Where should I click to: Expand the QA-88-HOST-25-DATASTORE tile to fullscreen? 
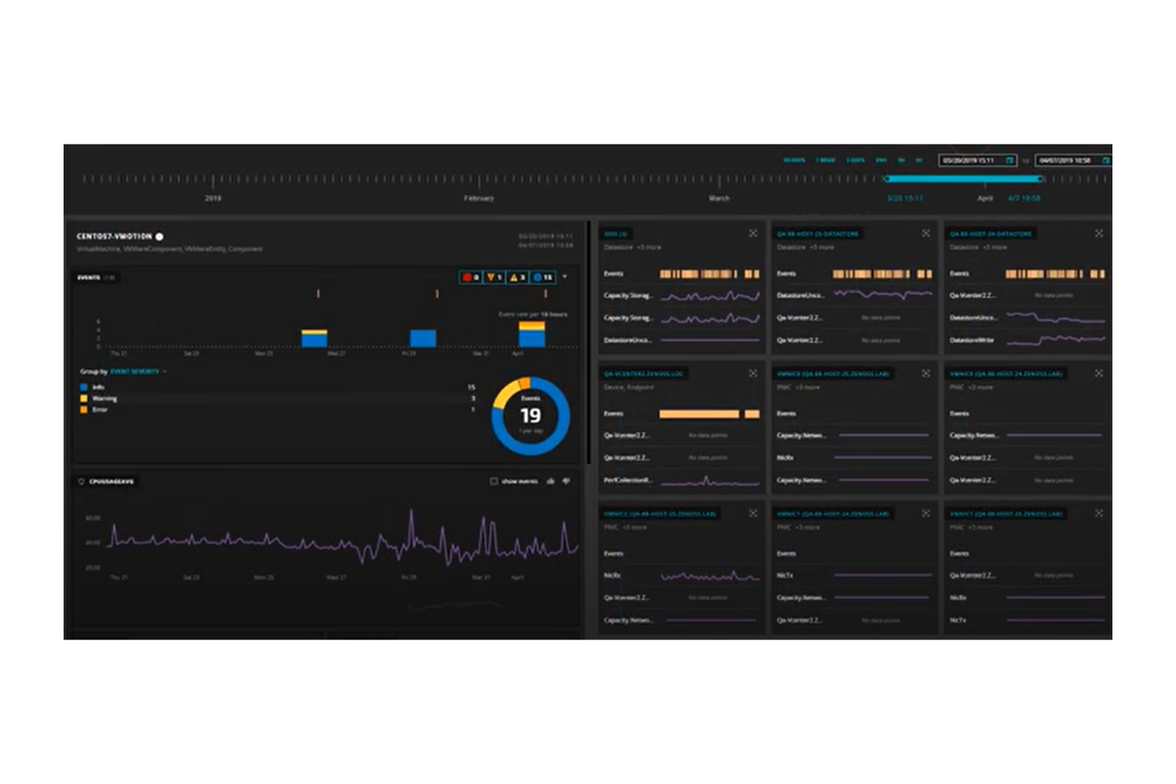(926, 234)
